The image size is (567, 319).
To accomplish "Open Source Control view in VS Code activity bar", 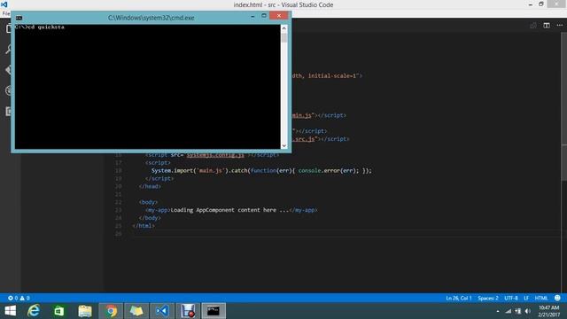I will (x=9, y=70).
